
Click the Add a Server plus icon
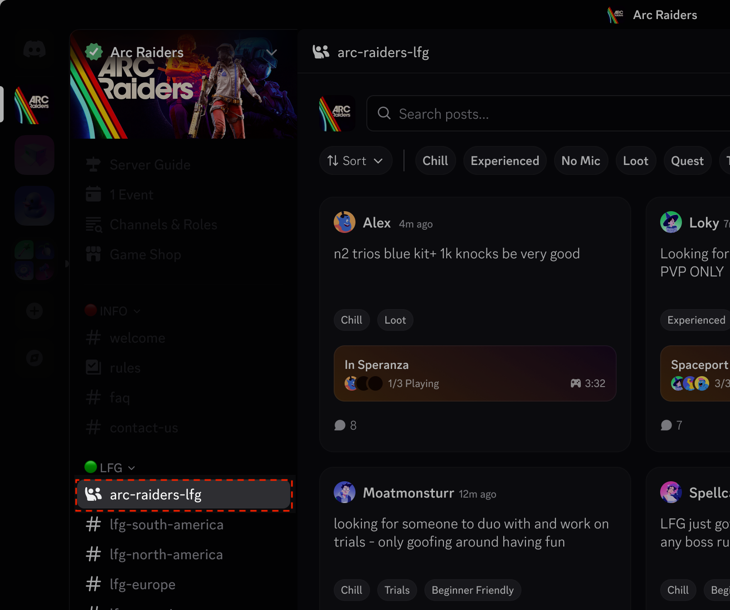click(34, 311)
